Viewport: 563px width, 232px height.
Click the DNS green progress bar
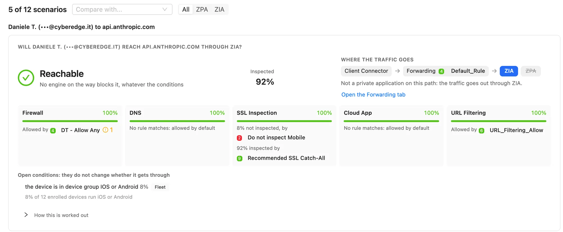pyautogui.click(x=177, y=121)
